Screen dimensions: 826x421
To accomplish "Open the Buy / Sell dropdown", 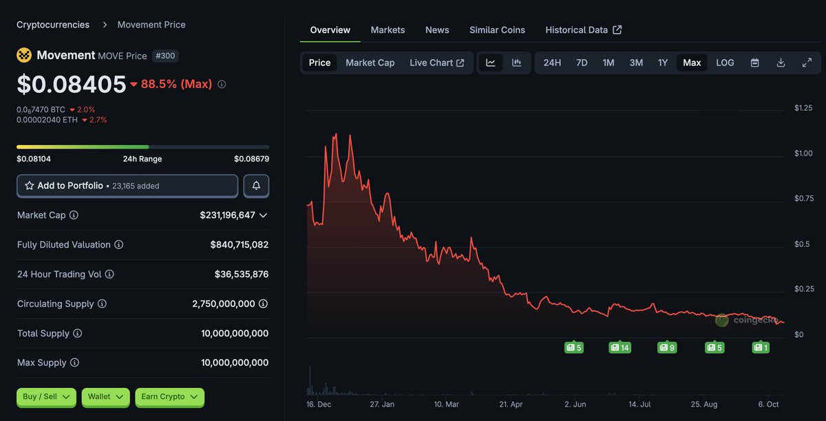I will pos(46,397).
